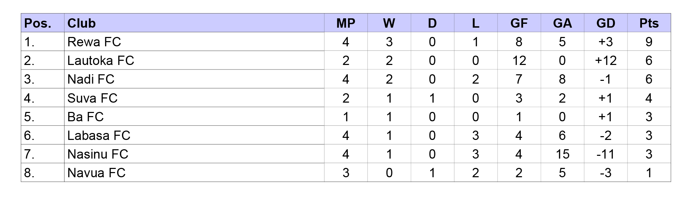Click the Navua FC club name
Viewport: 694px width, 199px height.
coord(96,173)
